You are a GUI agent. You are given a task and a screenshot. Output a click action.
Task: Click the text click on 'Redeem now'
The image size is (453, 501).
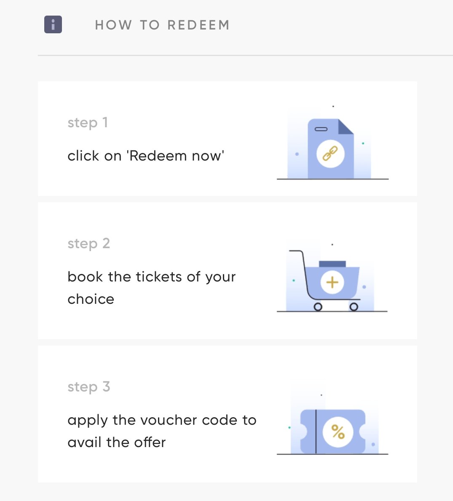point(146,156)
